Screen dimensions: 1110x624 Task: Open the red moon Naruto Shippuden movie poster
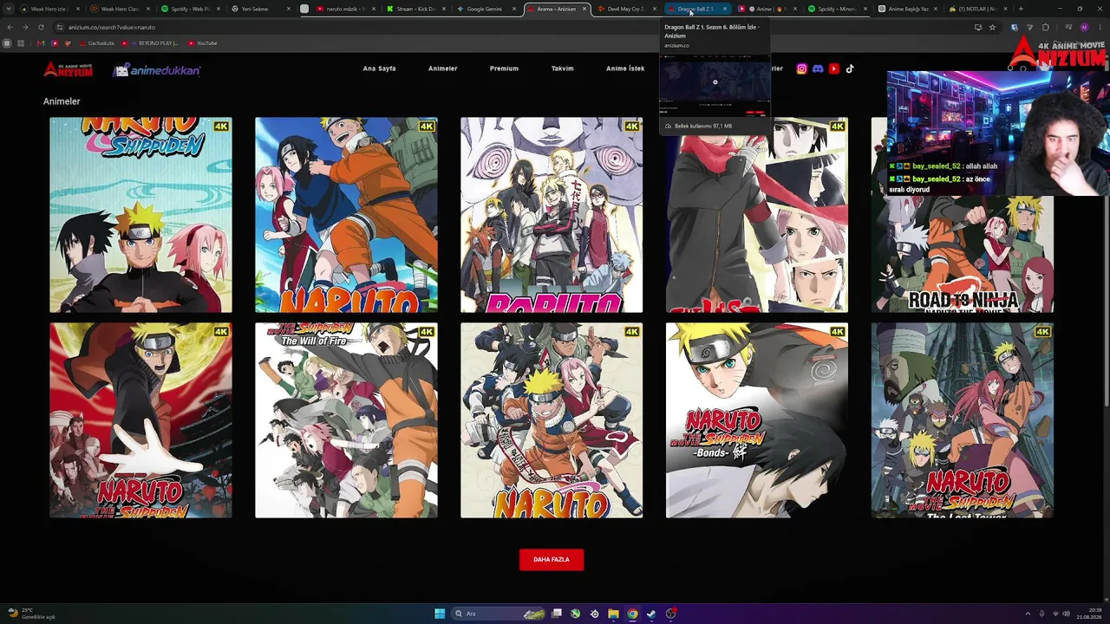140,420
